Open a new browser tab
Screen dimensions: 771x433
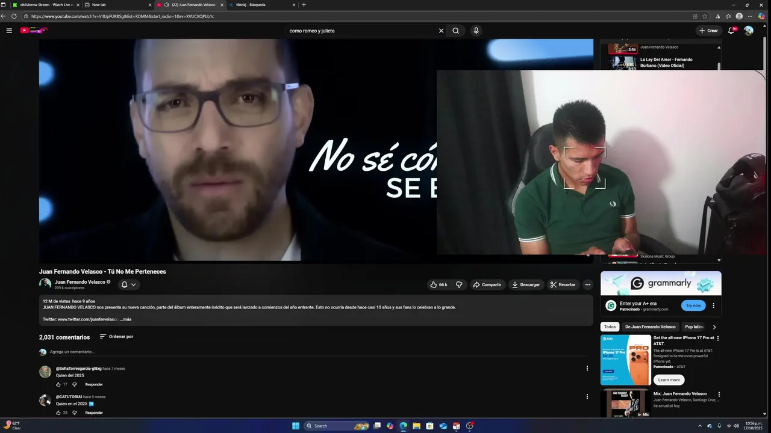coord(304,5)
